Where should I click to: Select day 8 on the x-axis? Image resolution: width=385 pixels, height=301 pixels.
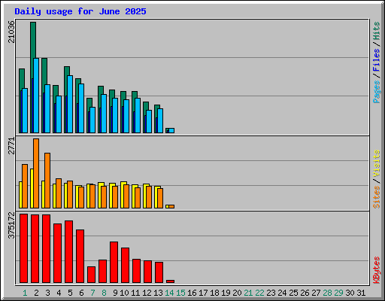click(104, 293)
